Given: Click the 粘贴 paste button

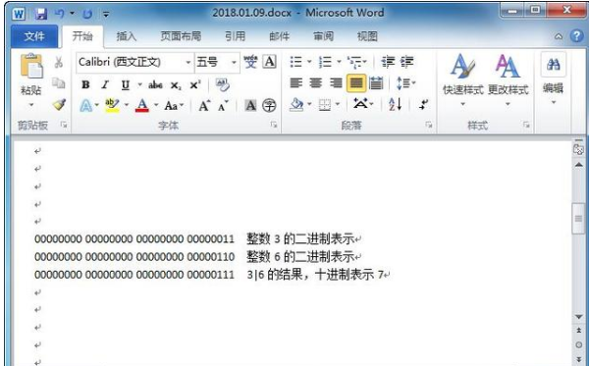Looking at the screenshot, I should pyautogui.click(x=31, y=79).
